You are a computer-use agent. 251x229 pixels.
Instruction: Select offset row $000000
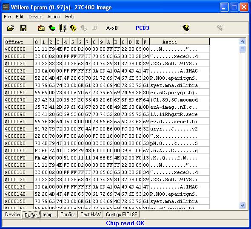[x=19, y=49]
